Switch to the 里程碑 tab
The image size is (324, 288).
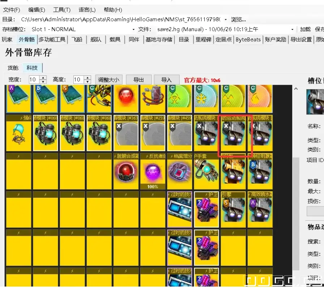(204, 39)
